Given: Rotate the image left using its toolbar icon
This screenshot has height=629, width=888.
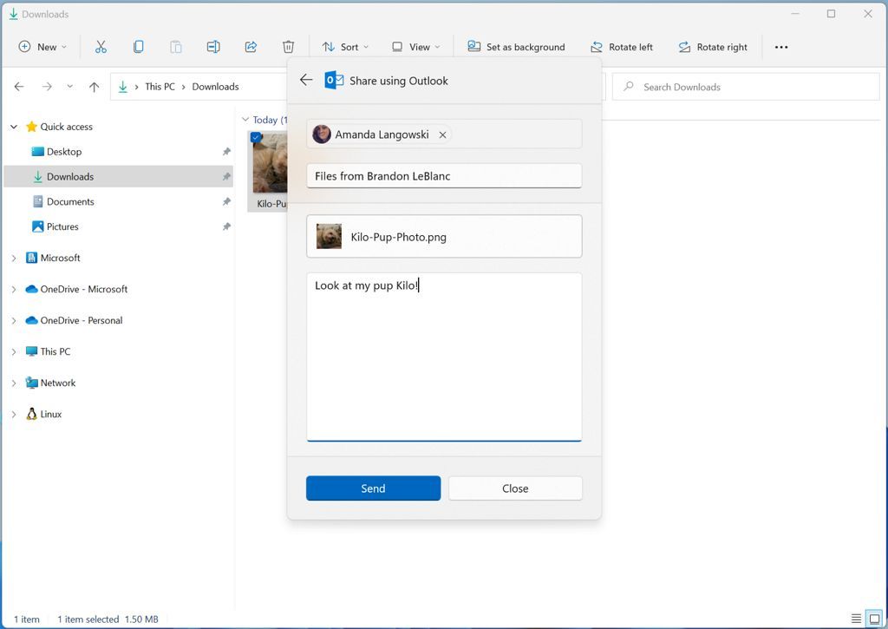Looking at the screenshot, I should 622,46.
